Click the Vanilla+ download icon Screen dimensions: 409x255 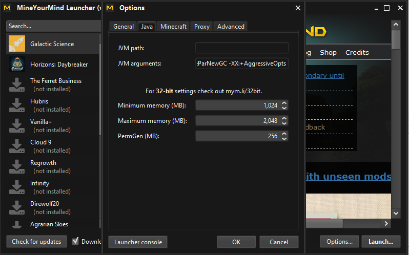(17, 125)
